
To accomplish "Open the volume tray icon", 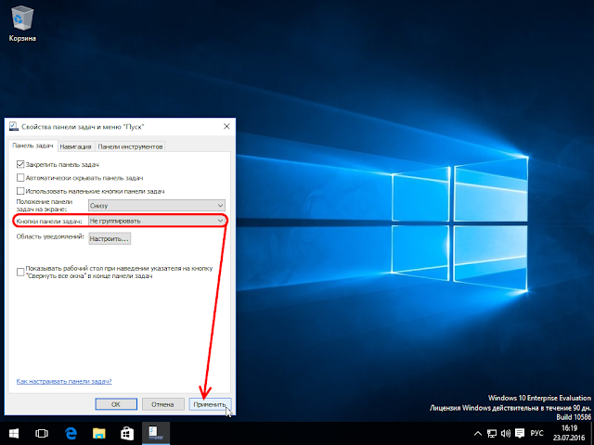I will pos(505,434).
